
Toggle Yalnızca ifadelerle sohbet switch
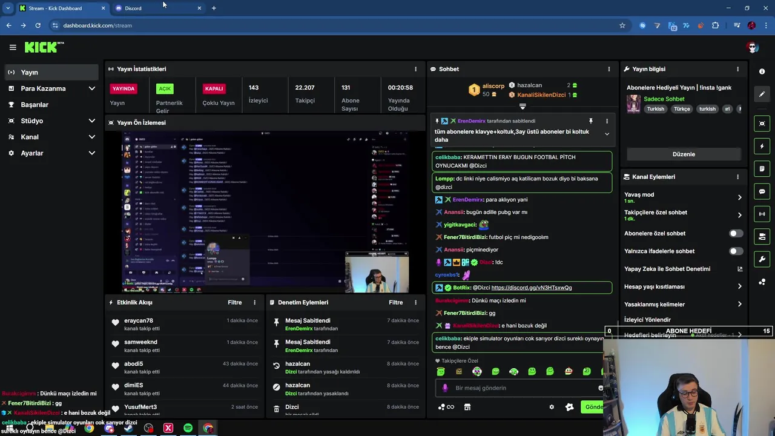tap(736, 251)
